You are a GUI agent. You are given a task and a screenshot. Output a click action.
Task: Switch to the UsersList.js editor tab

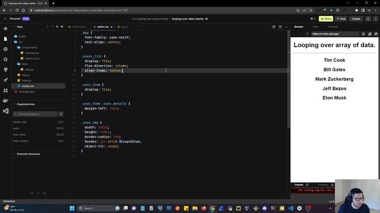click(x=77, y=27)
